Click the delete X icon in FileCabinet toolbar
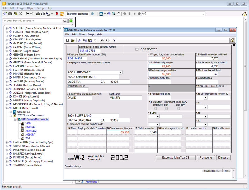 click(21, 14)
